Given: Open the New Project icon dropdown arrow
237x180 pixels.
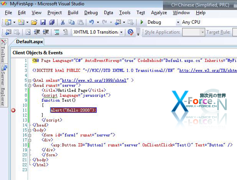Looking at the screenshot, I should [x=14, y=22].
